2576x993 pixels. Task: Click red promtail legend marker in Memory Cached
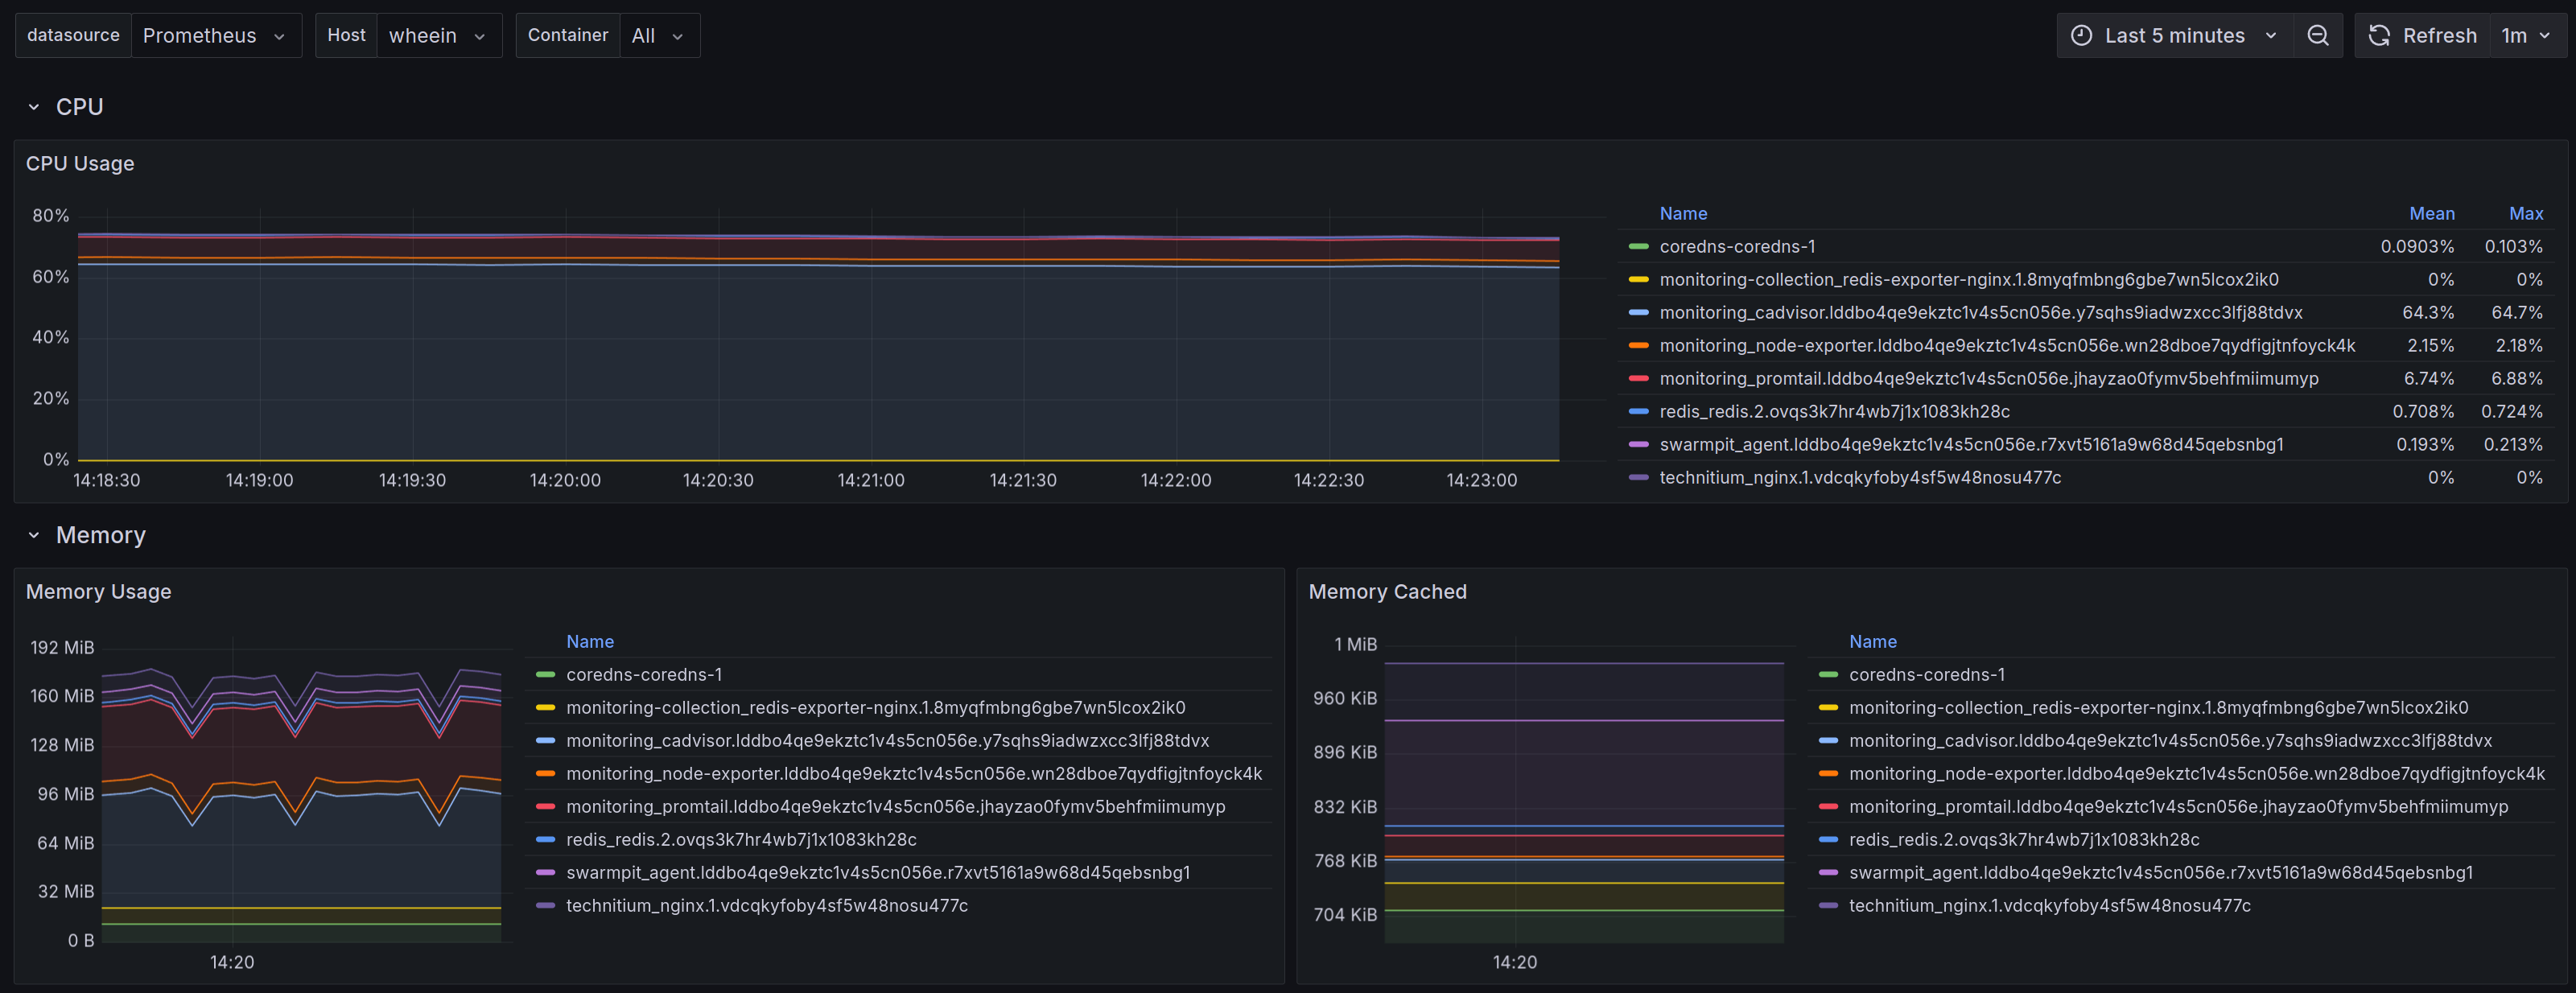[x=1828, y=807]
